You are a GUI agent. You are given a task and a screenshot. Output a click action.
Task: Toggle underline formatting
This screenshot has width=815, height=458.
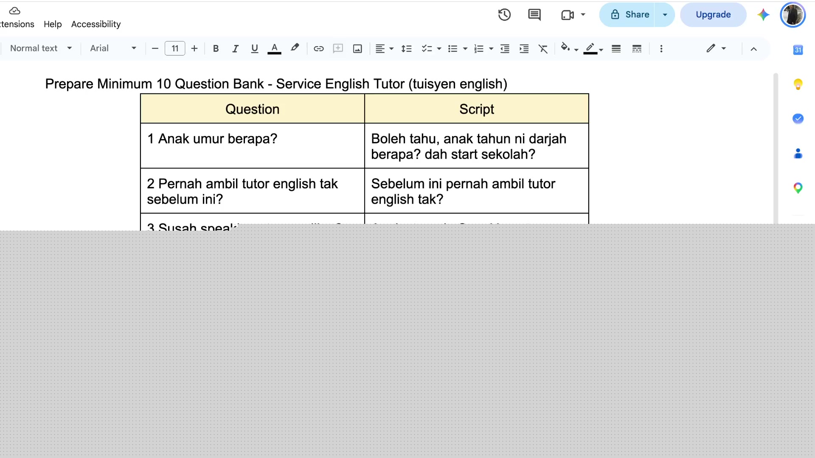coord(255,49)
